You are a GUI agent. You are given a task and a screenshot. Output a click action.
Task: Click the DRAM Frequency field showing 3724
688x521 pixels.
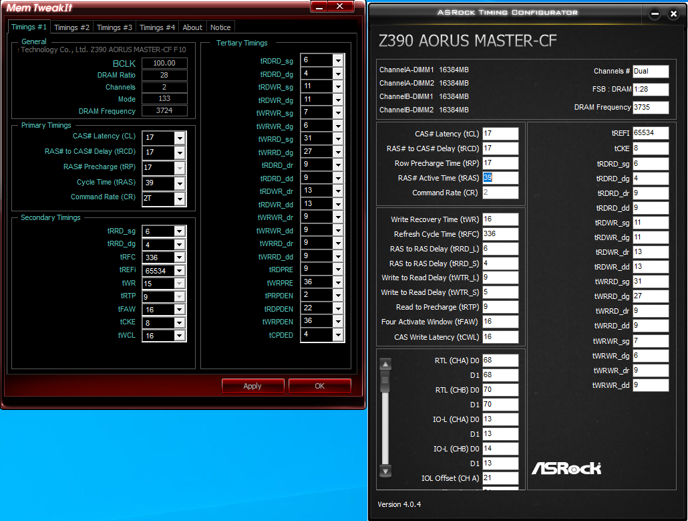coord(164,110)
